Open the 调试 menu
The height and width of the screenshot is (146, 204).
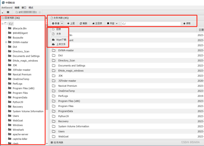pyautogui.click(x=31, y=8)
